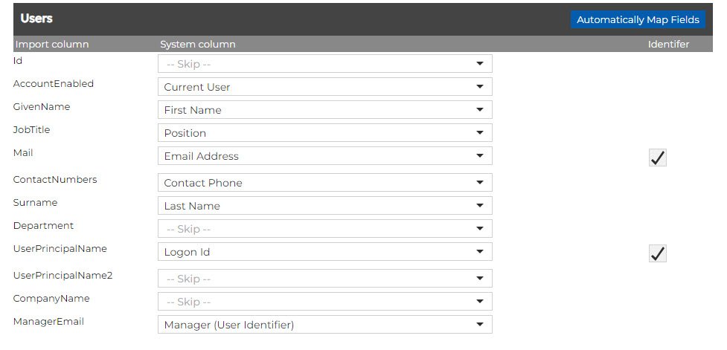The width and height of the screenshot is (727, 350).
Task: Open the CompanyName Skip dropdown
Action: [x=324, y=302]
